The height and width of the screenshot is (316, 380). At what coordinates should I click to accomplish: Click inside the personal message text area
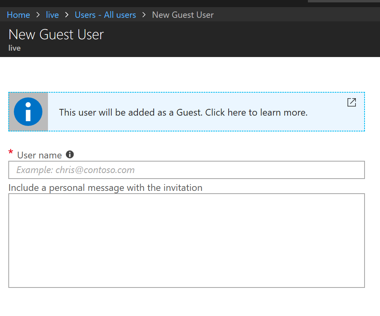tap(186, 240)
